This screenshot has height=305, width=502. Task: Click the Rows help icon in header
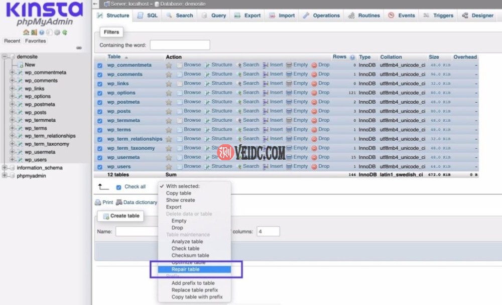pyautogui.click(x=352, y=57)
